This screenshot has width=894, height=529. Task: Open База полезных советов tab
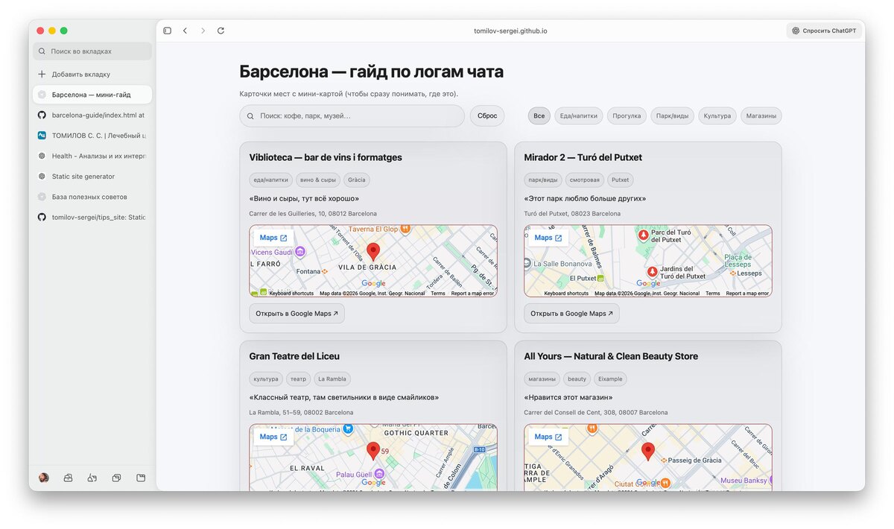click(92, 197)
